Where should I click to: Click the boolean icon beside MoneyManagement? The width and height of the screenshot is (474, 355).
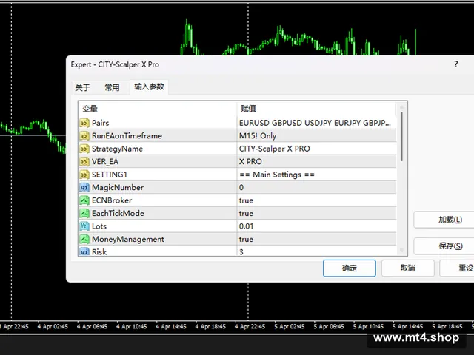point(84,239)
